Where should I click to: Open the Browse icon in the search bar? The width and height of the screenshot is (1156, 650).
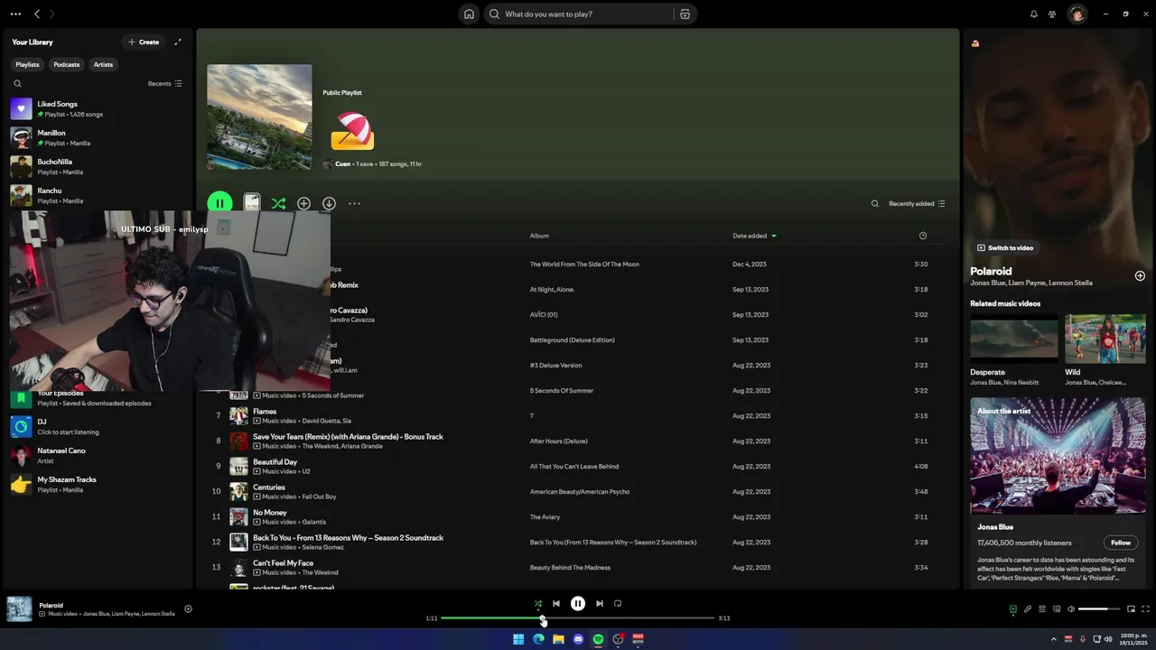click(x=685, y=14)
